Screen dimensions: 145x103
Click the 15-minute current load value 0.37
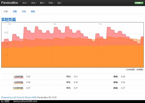pyautogui.click(x=28, y=88)
